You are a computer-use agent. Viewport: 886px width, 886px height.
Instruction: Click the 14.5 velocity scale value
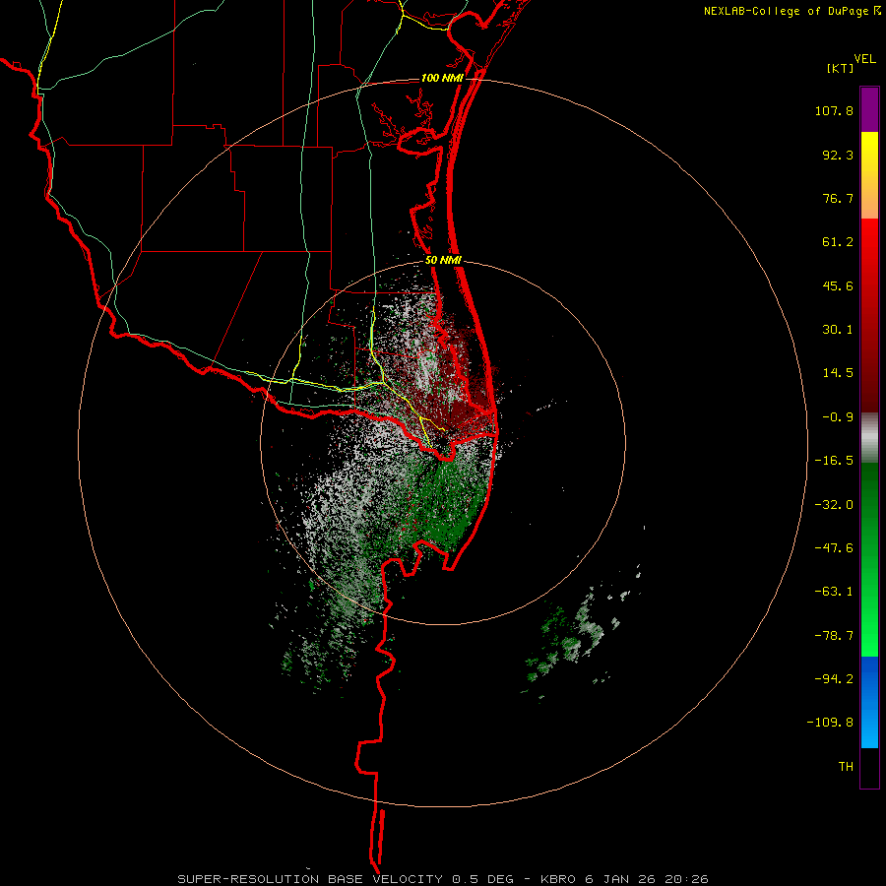tap(838, 373)
